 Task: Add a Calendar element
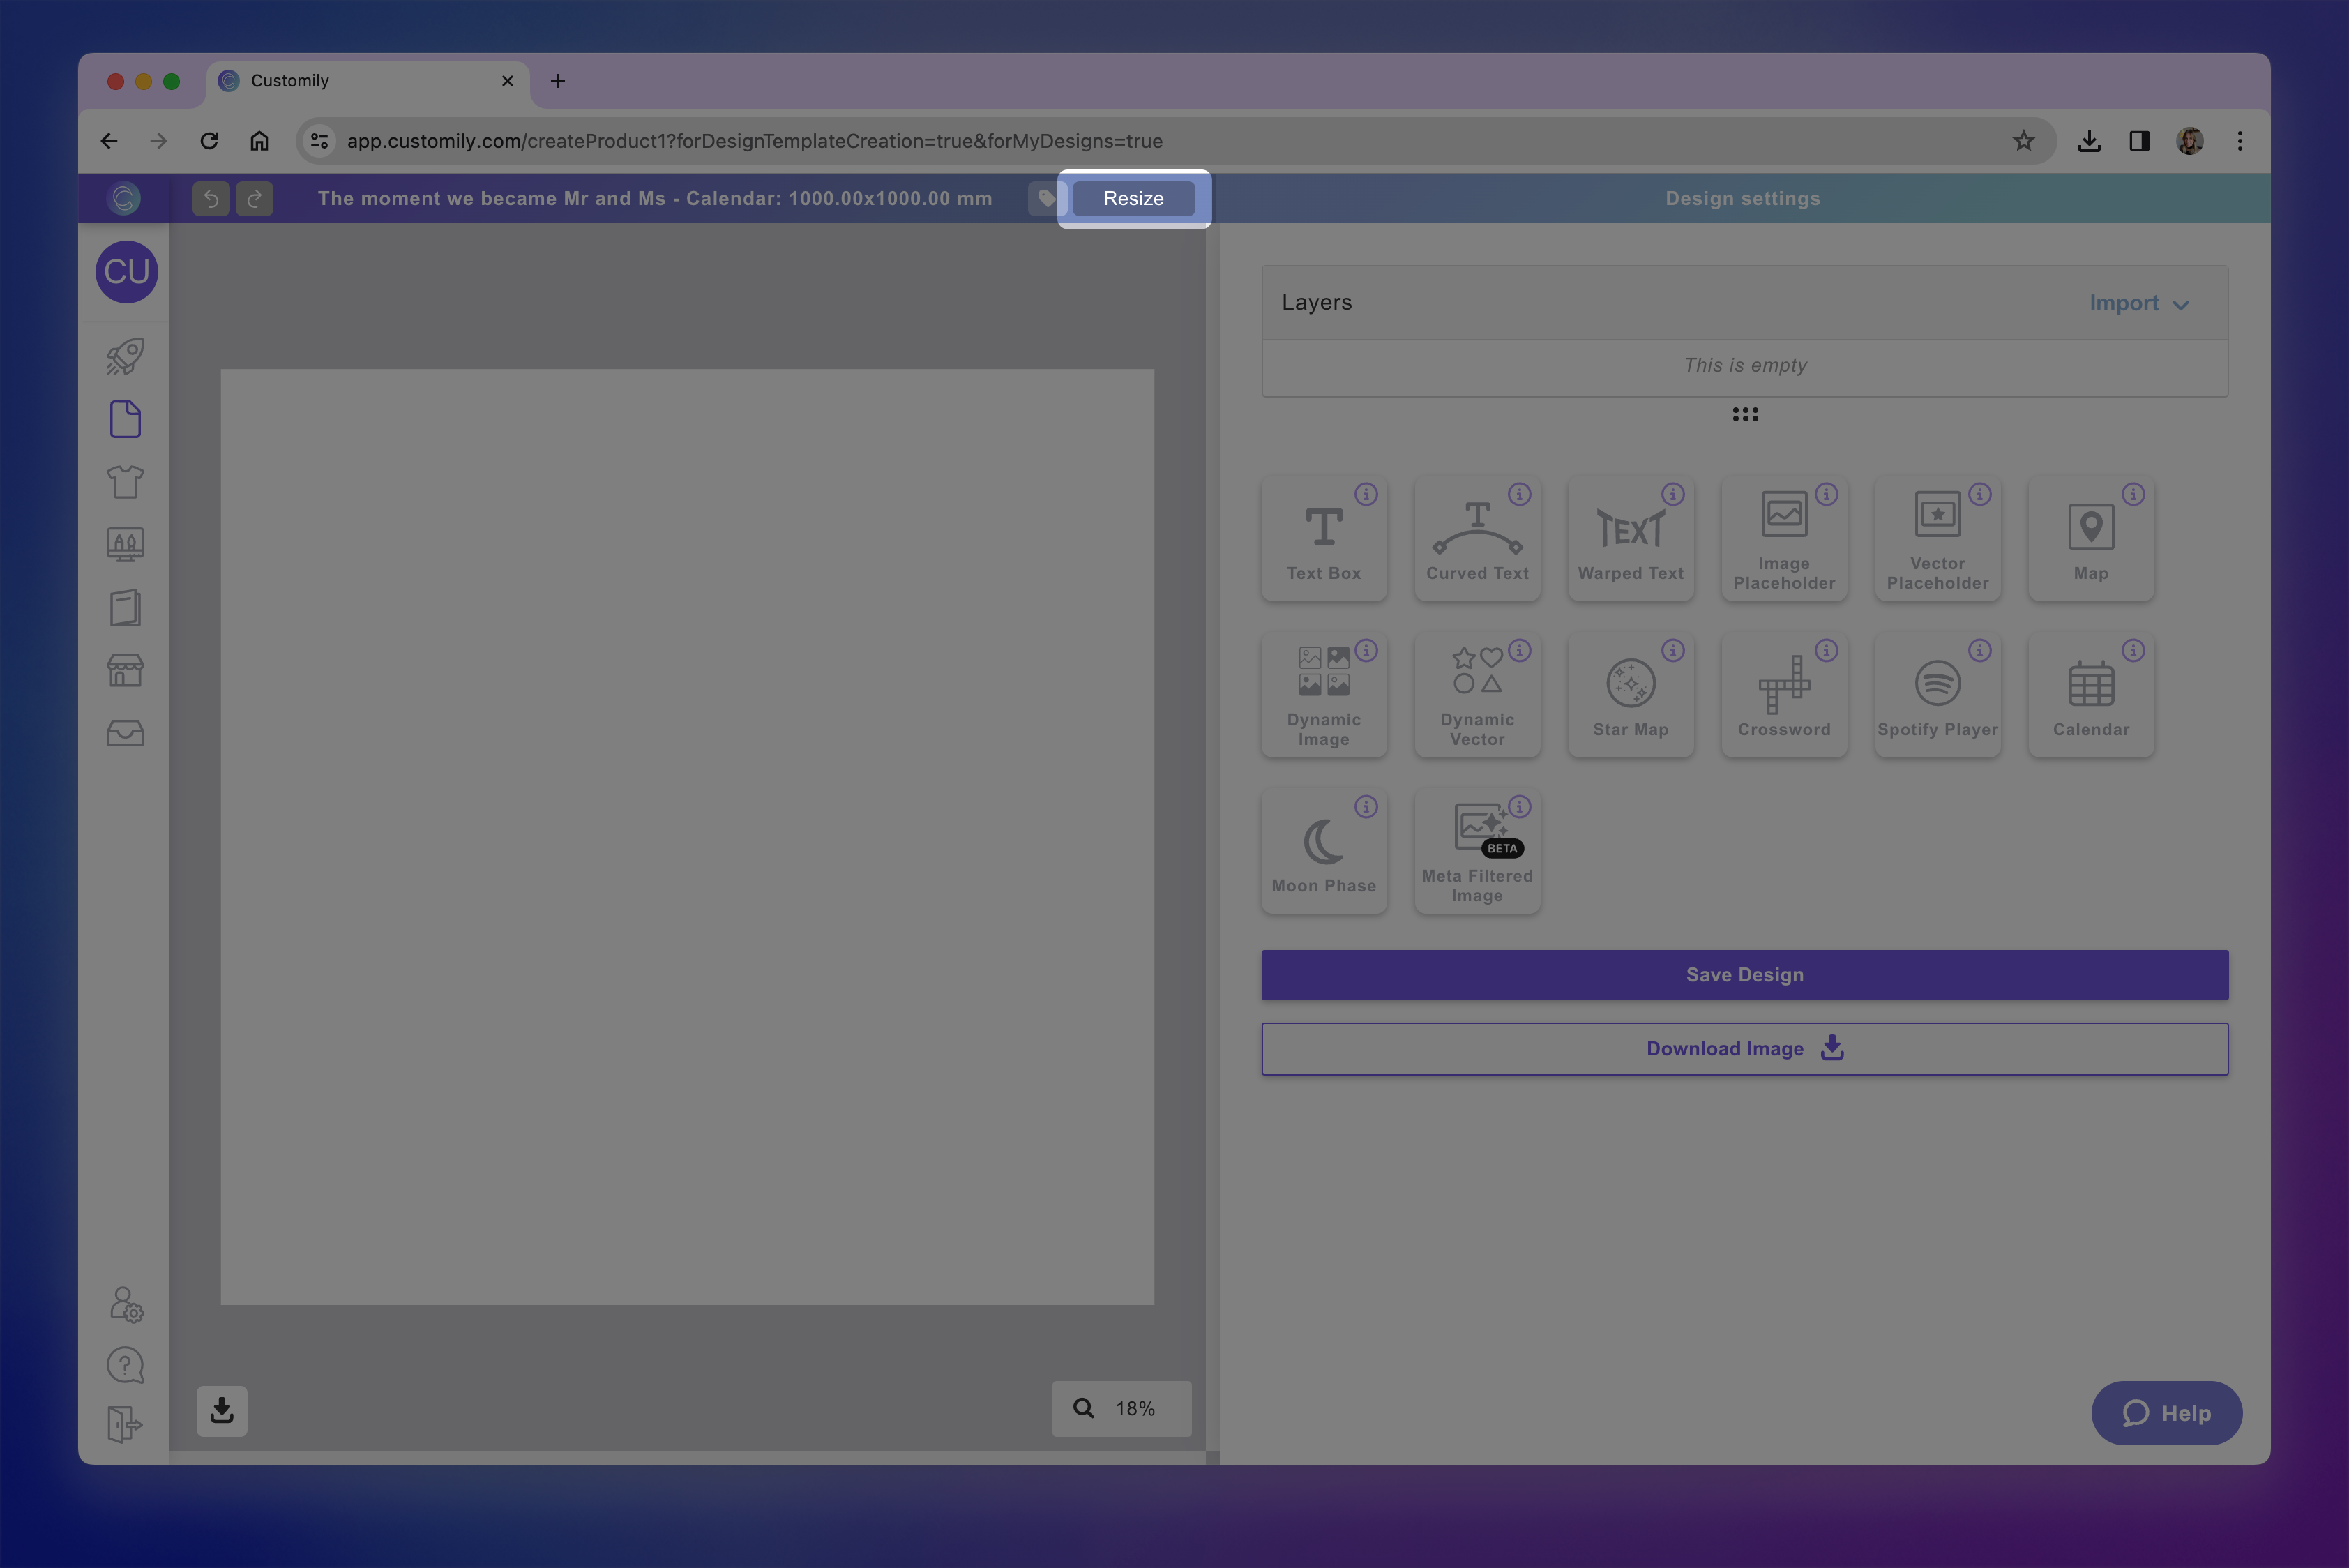coord(2090,694)
